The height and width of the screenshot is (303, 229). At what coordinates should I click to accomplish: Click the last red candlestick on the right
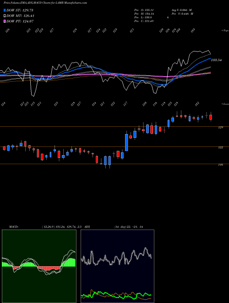pyautogui.click(x=211, y=117)
